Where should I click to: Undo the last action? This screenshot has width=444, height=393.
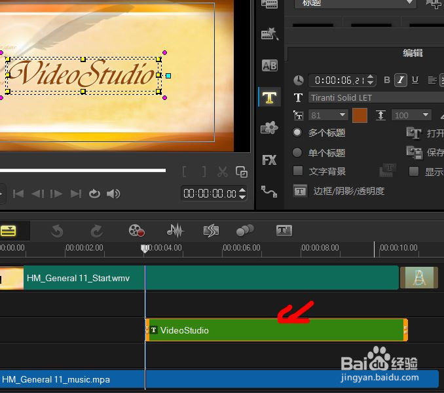click(x=57, y=231)
